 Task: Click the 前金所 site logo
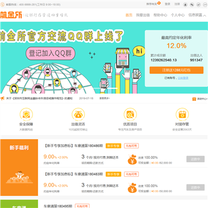click(x=11, y=15)
